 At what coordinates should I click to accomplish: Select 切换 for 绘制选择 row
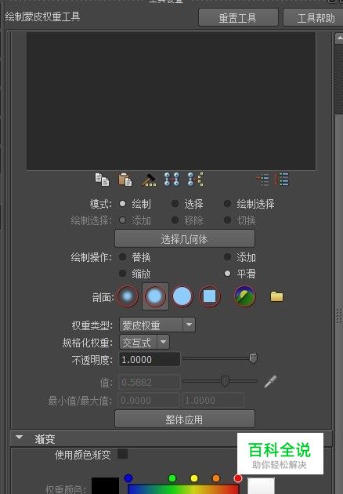coord(227,220)
